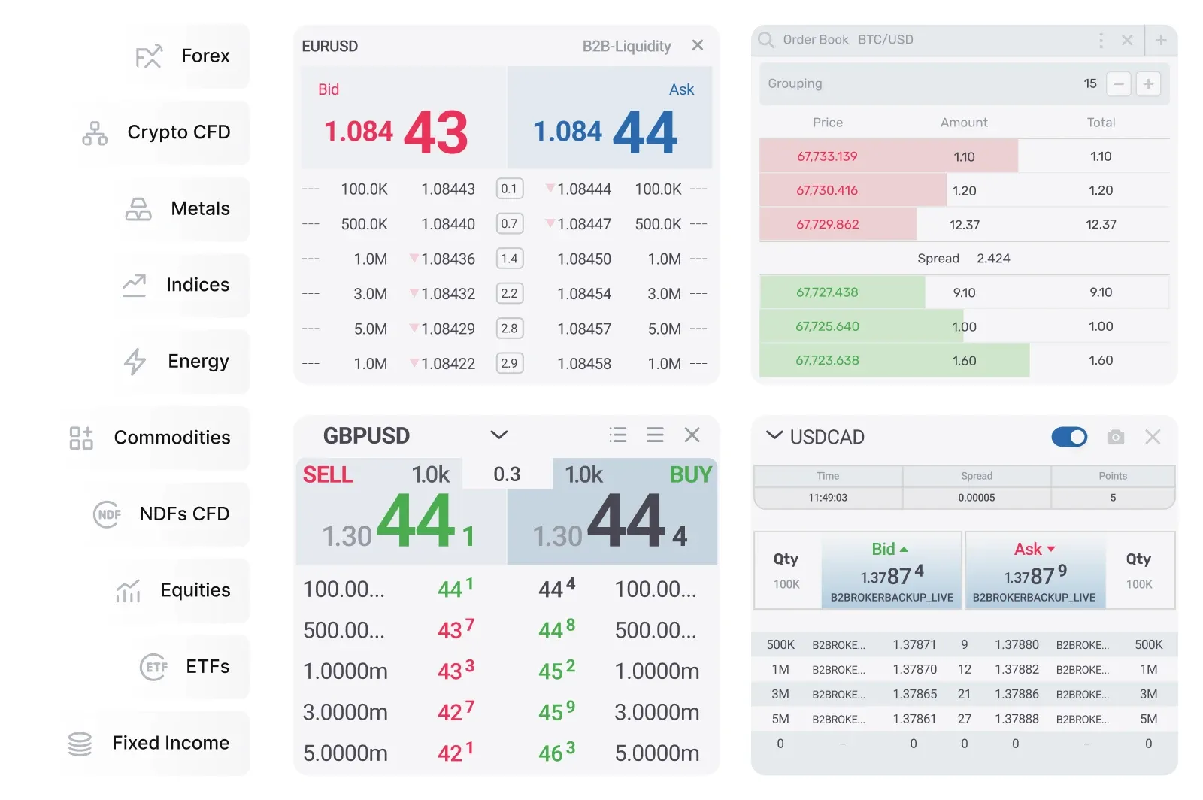This screenshot has height=800, width=1203.
Task: Click the search icon in Order Book
Action: 766,40
